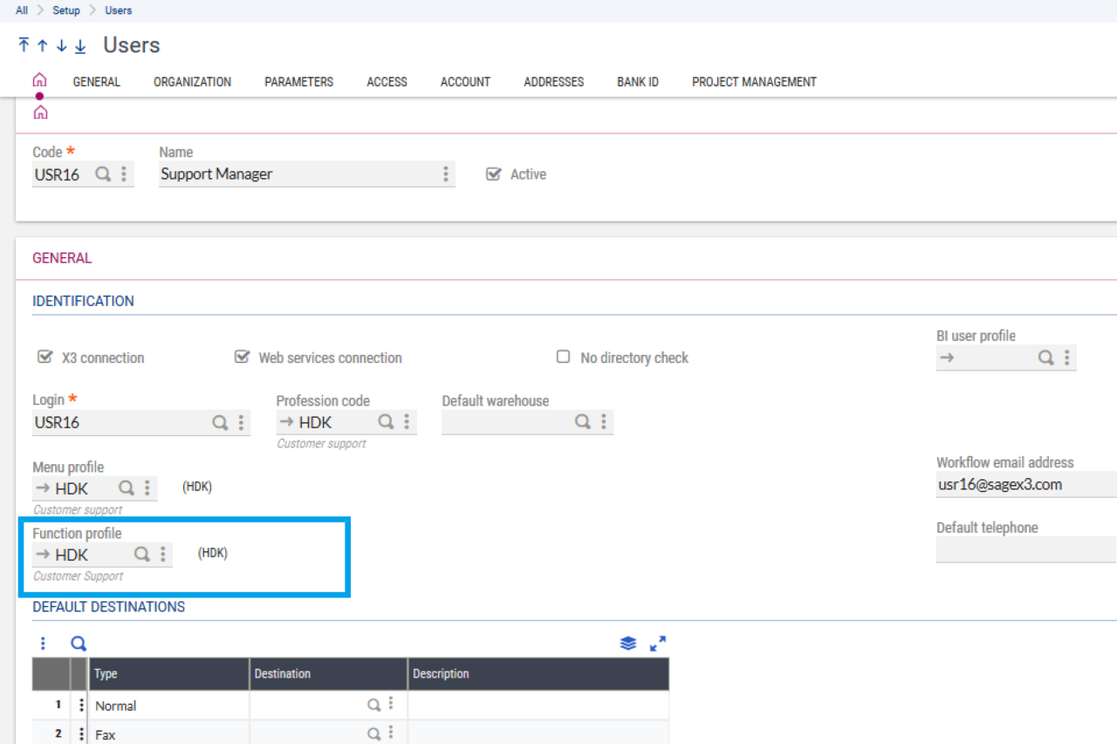The height and width of the screenshot is (744, 1117).
Task: Open the Code field lookup magnifier
Action: pyautogui.click(x=102, y=174)
